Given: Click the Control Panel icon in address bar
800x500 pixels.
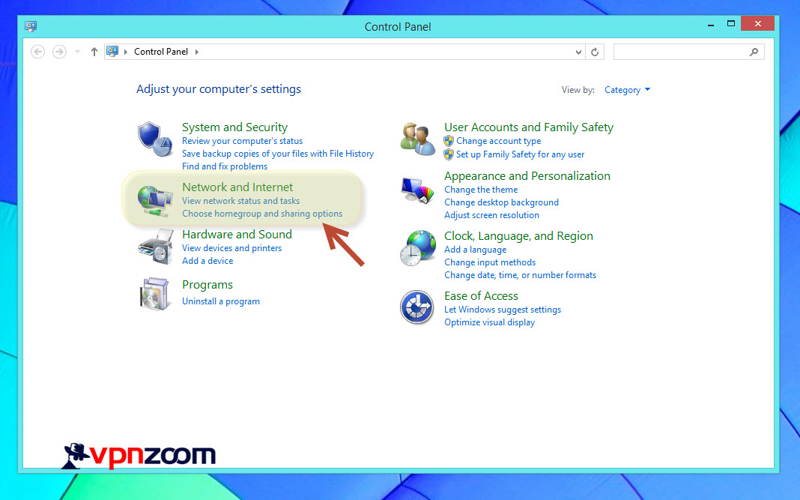Looking at the screenshot, I should [112, 51].
